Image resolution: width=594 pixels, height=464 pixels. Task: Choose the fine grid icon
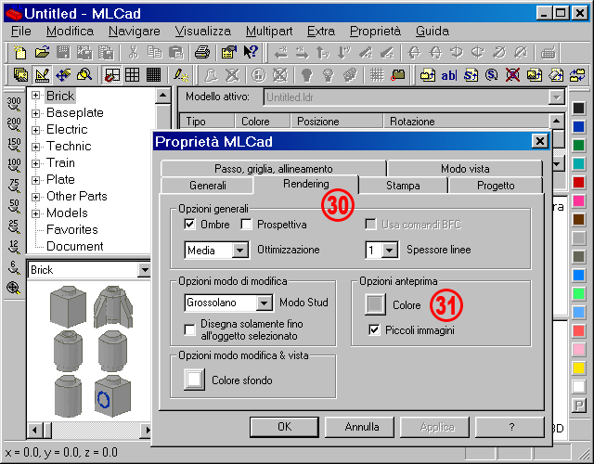point(153,75)
